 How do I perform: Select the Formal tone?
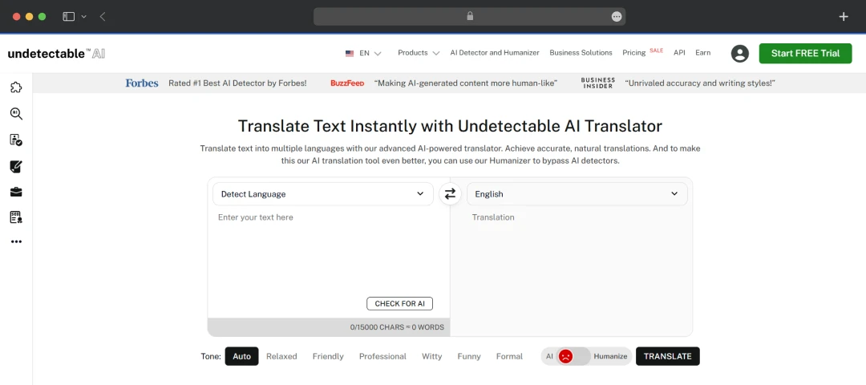click(509, 356)
